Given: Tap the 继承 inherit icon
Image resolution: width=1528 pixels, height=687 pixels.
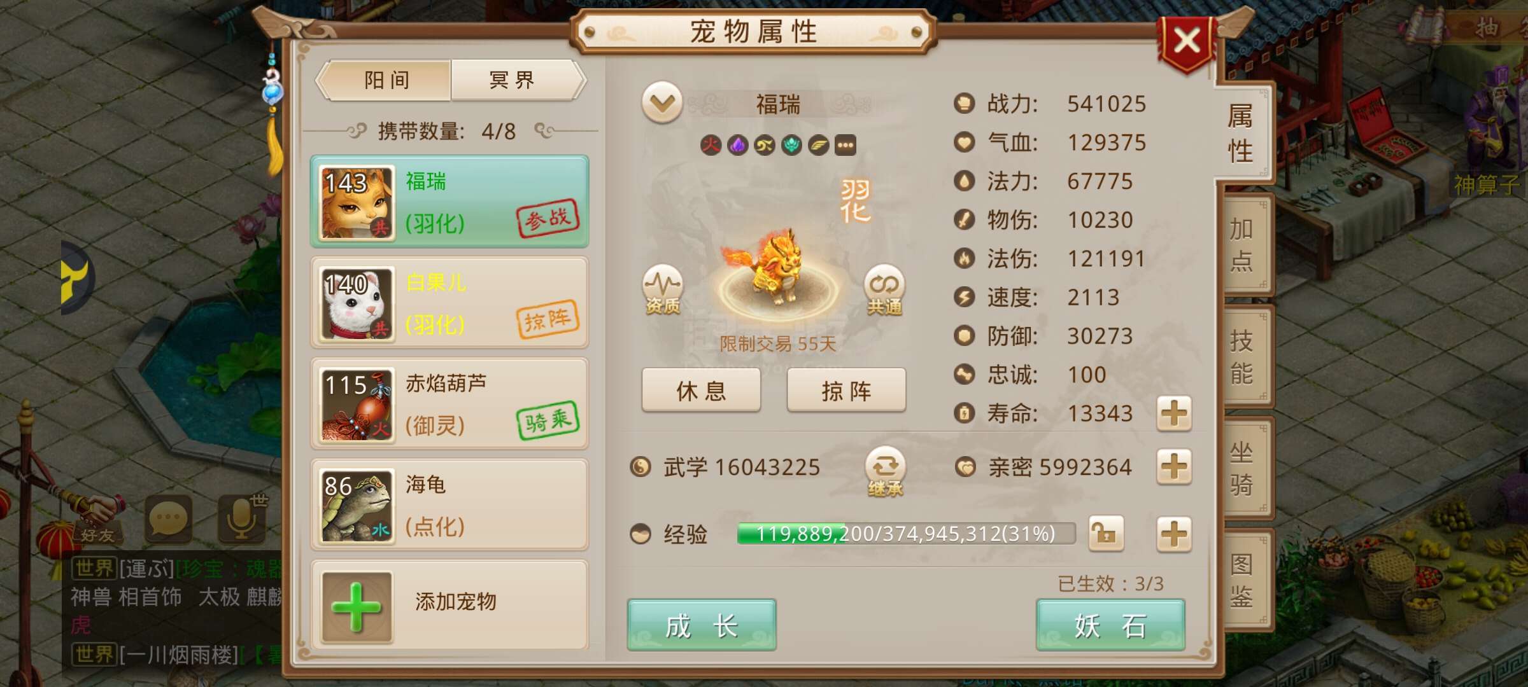Looking at the screenshot, I should click(885, 472).
